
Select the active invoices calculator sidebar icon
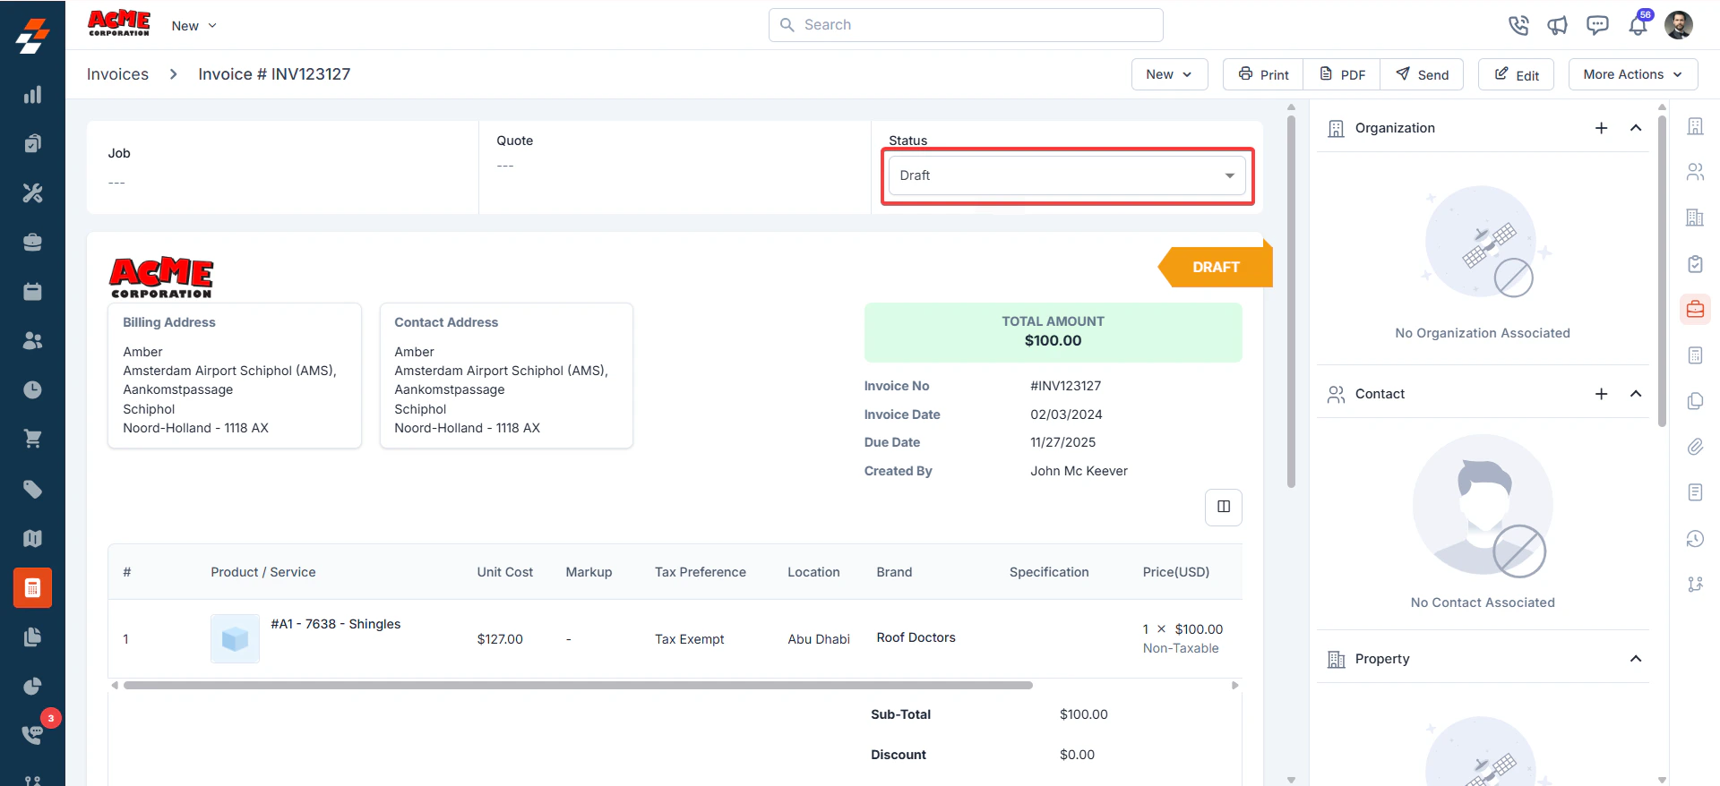32,588
